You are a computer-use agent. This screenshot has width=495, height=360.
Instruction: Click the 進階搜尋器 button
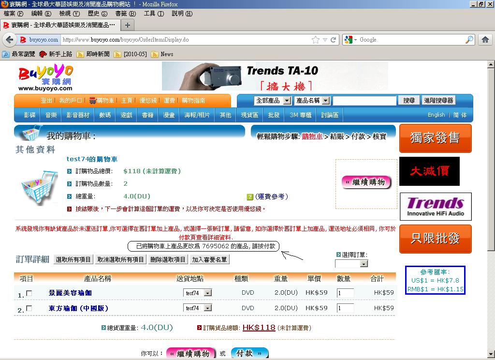[439, 101]
